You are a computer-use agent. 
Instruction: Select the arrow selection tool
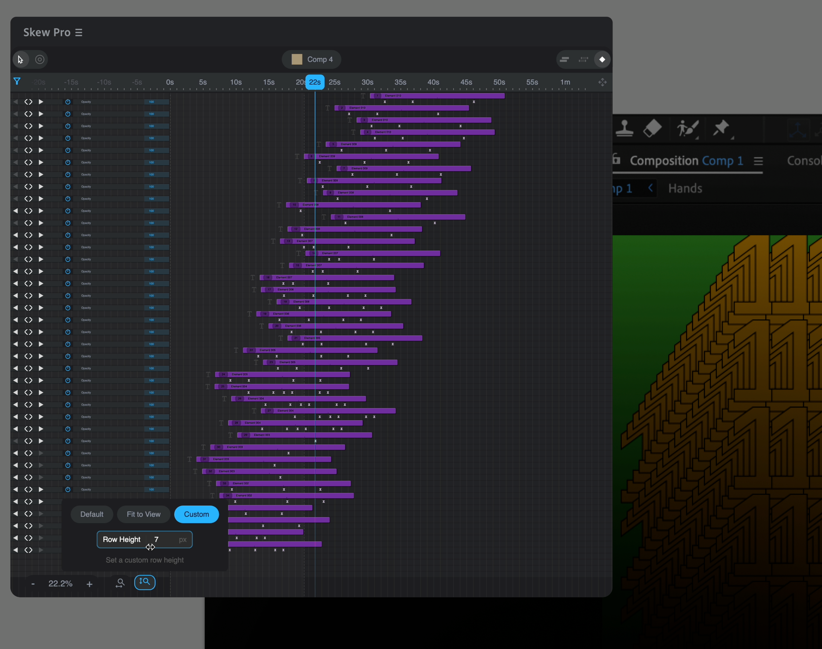(21, 60)
